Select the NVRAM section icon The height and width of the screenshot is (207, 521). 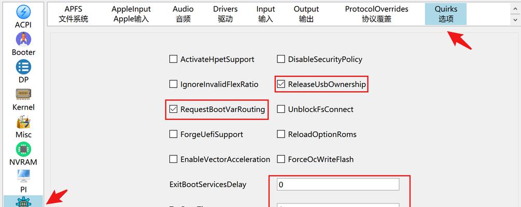coord(23,149)
